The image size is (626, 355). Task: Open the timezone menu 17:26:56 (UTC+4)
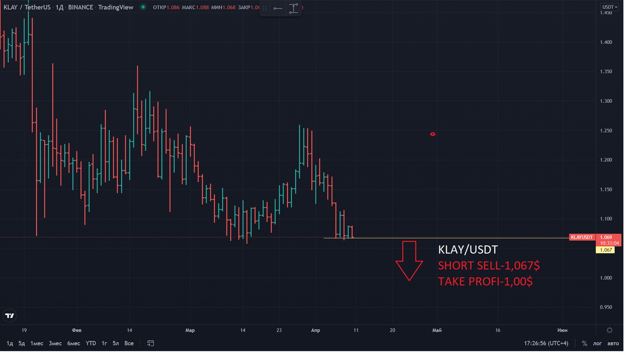[547, 344]
